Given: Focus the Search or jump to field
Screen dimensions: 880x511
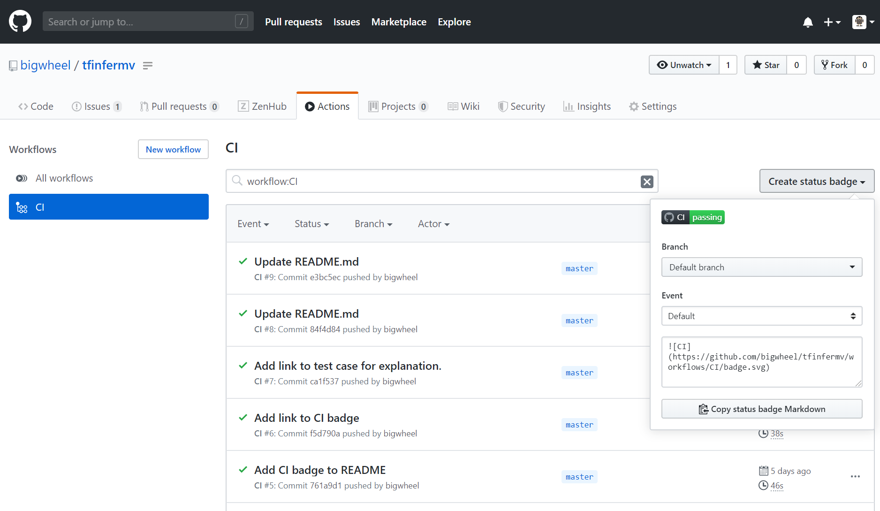Looking at the screenshot, I should tap(148, 22).
